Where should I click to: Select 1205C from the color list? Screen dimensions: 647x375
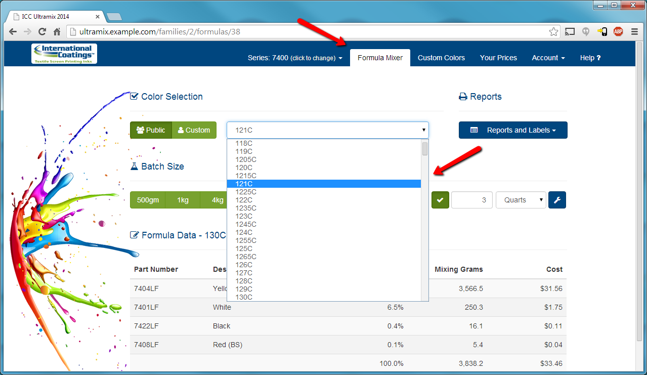point(324,159)
